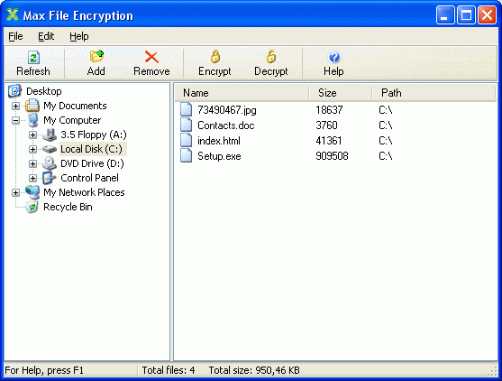Click the window resize grip in status bar
502x381 pixels.
(493, 371)
